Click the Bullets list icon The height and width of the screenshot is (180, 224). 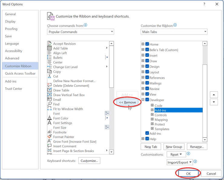pos(49,58)
